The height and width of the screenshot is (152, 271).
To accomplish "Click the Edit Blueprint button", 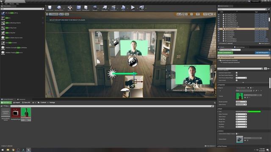I will point(263,52).
